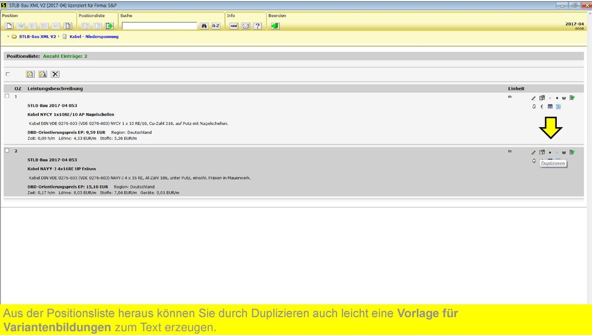Select the title 'Kabel NYCY 1x10RE/10 AP Nagelschellen'

click(x=71, y=114)
